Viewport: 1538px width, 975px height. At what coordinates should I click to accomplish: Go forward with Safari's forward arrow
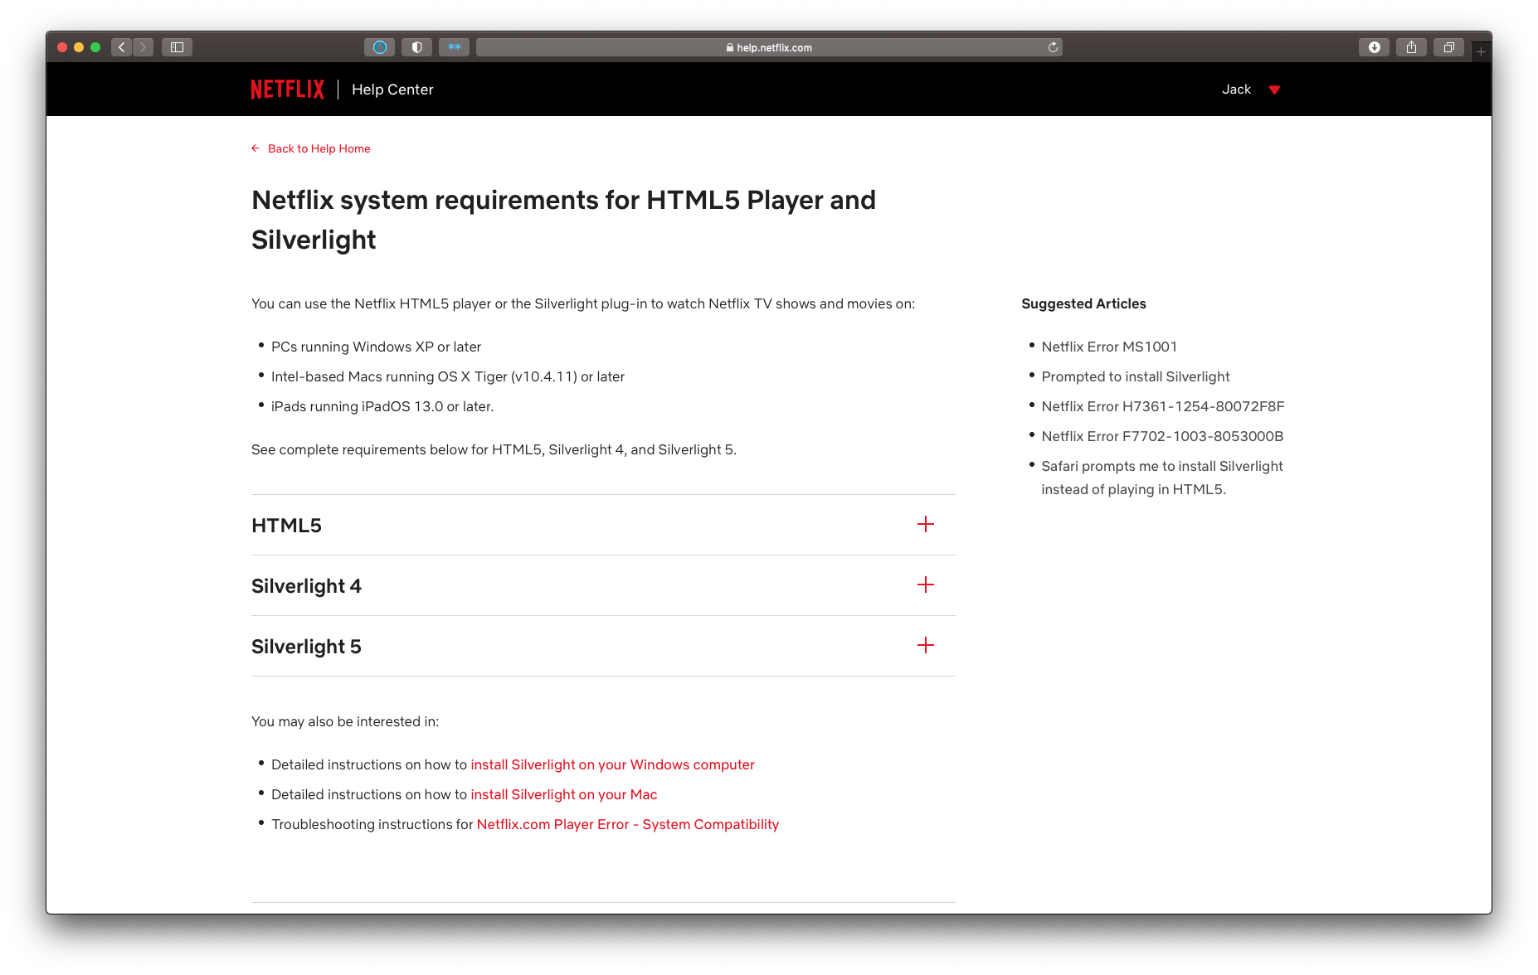[x=143, y=47]
